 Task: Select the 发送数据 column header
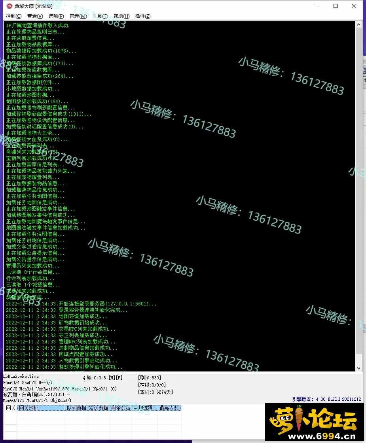pos(98,408)
